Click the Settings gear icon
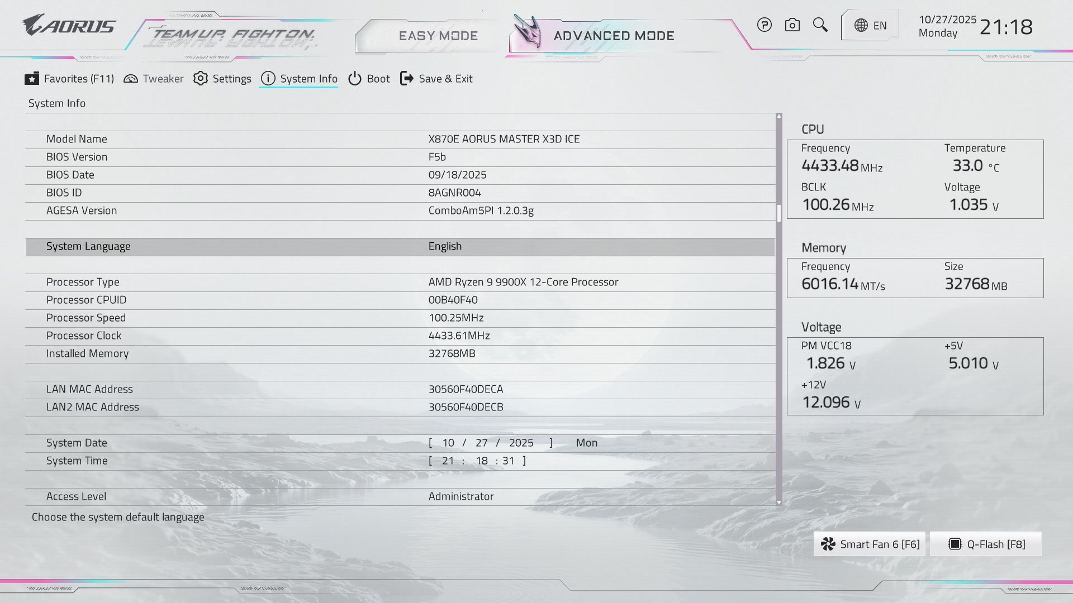This screenshot has height=603, width=1073. point(201,79)
